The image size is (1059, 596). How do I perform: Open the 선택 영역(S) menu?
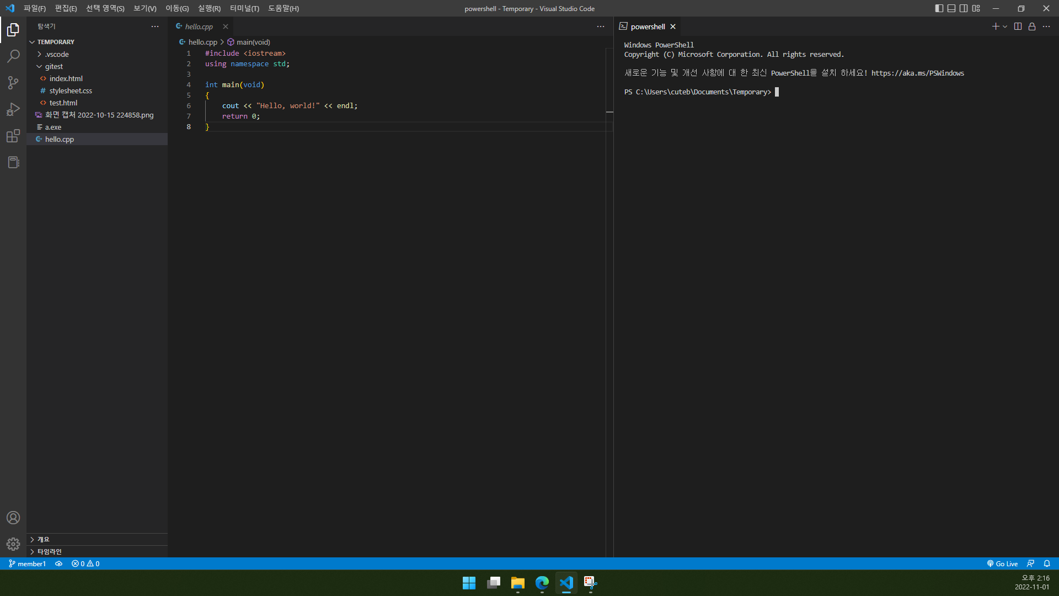[105, 8]
